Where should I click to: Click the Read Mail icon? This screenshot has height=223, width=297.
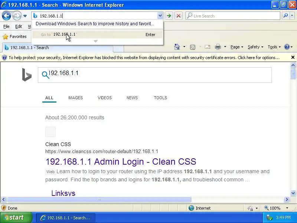click(x=208, y=47)
